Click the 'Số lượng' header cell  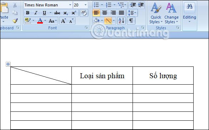tap(163, 75)
